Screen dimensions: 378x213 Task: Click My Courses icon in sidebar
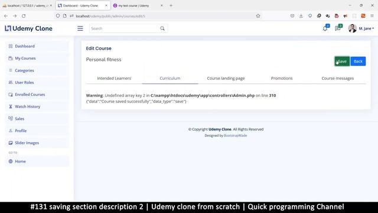point(11,58)
